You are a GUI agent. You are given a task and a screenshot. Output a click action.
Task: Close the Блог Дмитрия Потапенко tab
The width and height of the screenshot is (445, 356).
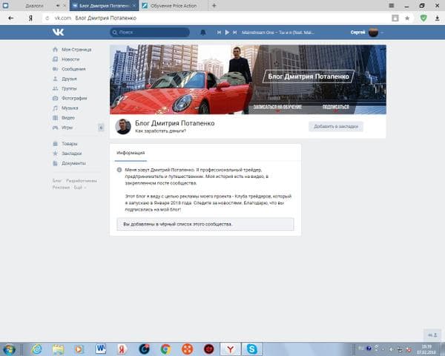click(134, 6)
